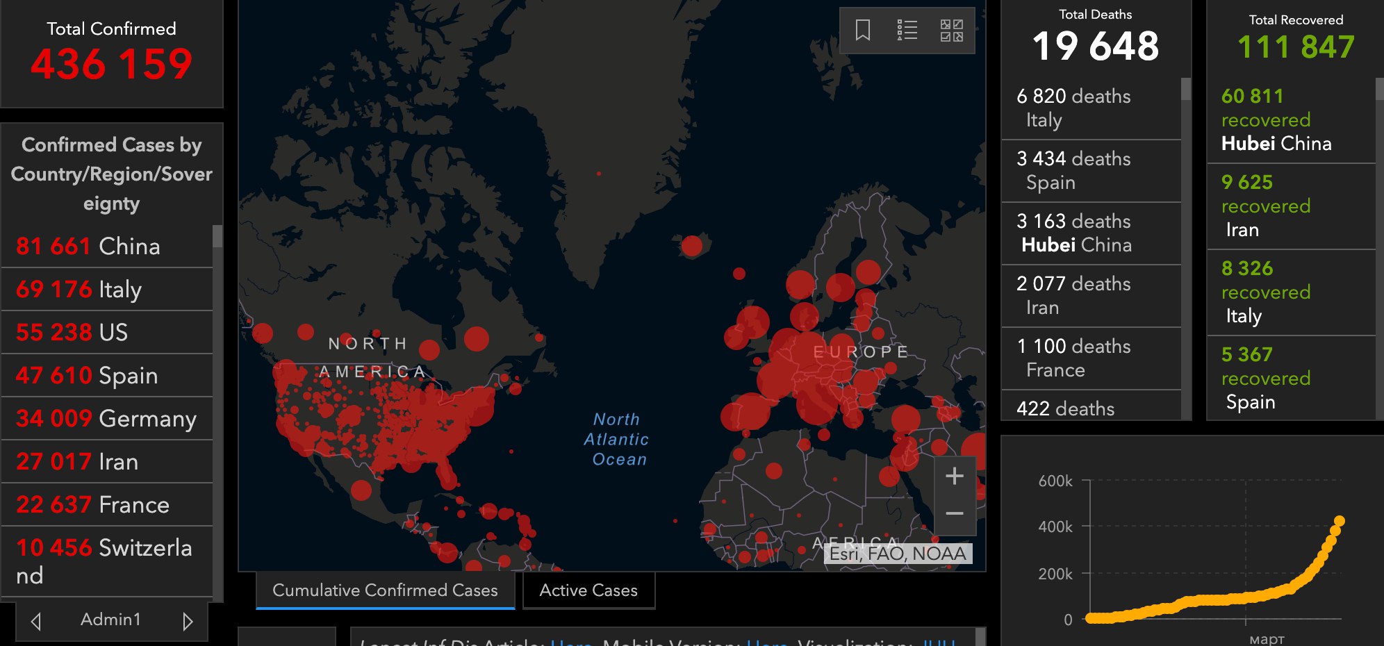The height and width of the screenshot is (646, 1384).
Task: Click the Admin1 level label
Action: [x=111, y=620]
